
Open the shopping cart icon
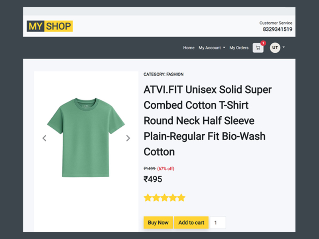point(258,48)
